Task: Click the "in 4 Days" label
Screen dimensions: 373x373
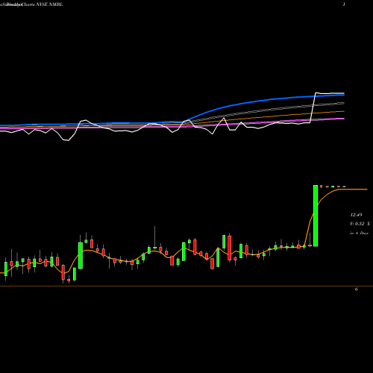Action: coord(359,233)
